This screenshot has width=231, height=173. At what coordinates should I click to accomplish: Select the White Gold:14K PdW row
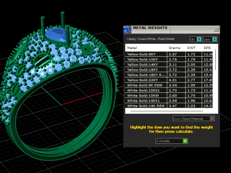pyautogui.click(x=169, y=106)
